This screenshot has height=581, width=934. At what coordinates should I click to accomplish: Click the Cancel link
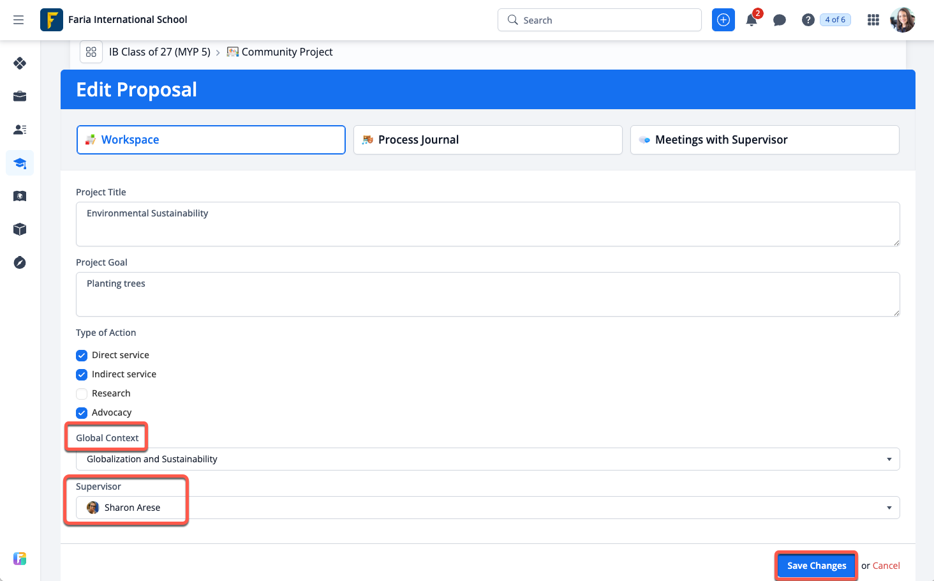[886, 566]
